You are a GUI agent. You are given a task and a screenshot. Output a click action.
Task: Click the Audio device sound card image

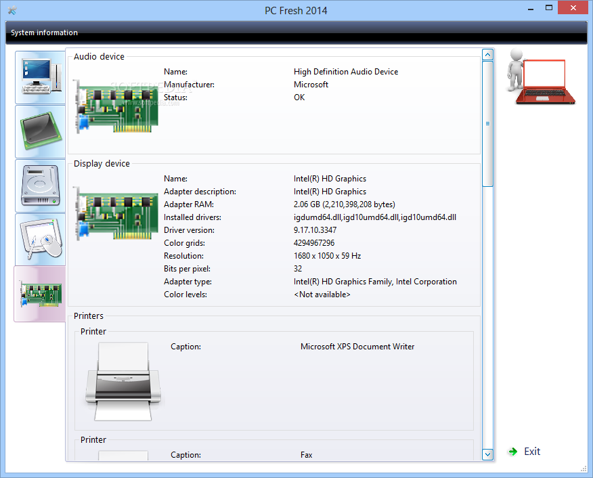[x=116, y=107]
